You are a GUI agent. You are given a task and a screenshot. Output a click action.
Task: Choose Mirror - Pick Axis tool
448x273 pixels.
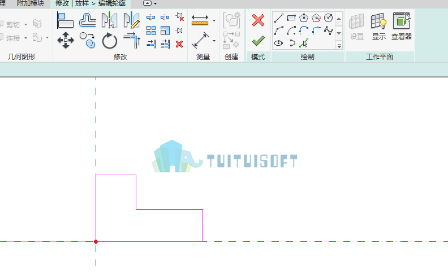[x=109, y=20]
